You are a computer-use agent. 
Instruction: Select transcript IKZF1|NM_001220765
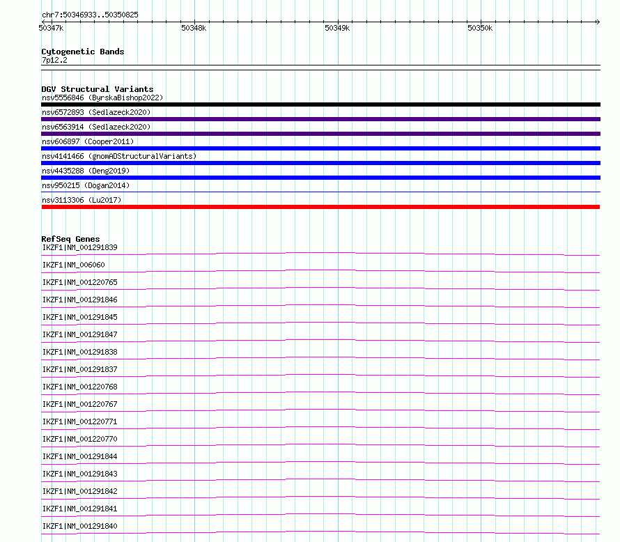click(x=80, y=282)
